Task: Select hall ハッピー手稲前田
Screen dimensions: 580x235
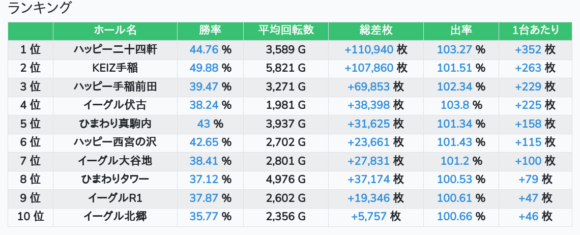Action: [x=115, y=86]
